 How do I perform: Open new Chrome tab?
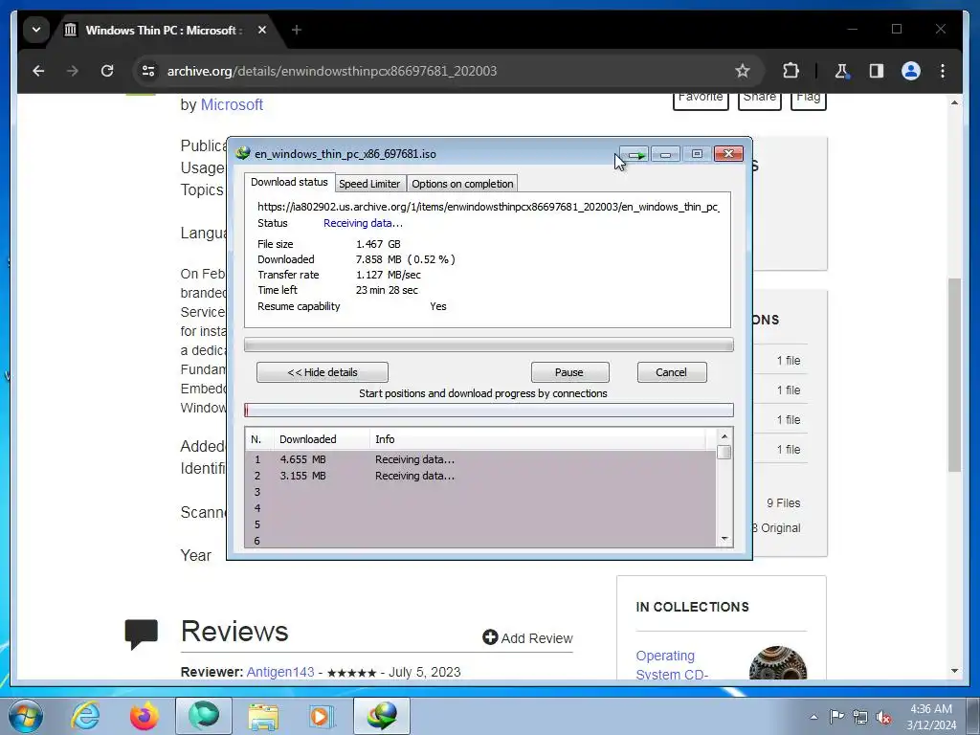(x=297, y=30)
